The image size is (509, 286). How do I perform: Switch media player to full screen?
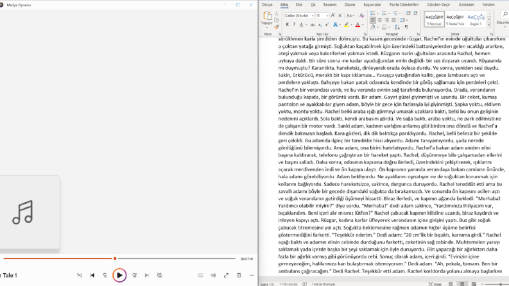[226, 275]
